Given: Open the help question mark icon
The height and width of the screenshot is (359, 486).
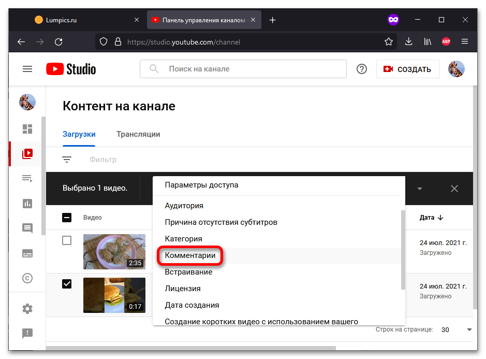Looking at the screenshot, I should pyautogui.click(x=361, y=69).
